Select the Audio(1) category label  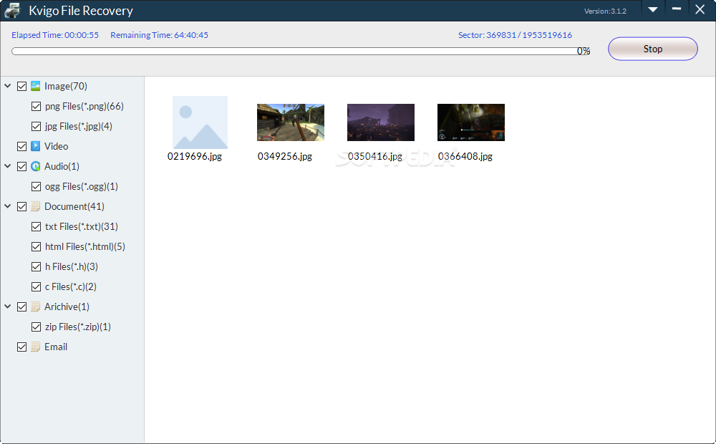(62, 166)
